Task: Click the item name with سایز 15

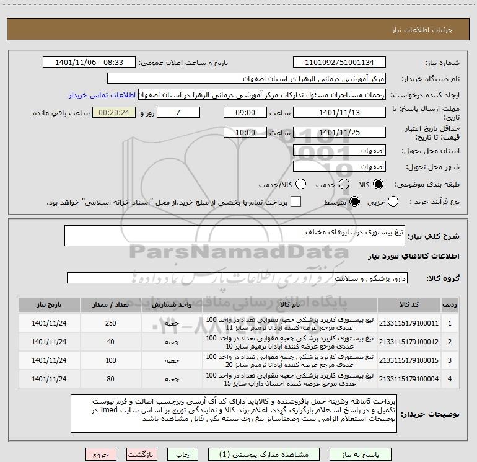Action: 290,379
